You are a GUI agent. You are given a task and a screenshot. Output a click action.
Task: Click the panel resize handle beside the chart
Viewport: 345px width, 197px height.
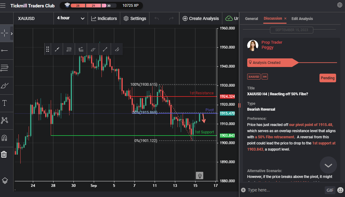[239, 105]
